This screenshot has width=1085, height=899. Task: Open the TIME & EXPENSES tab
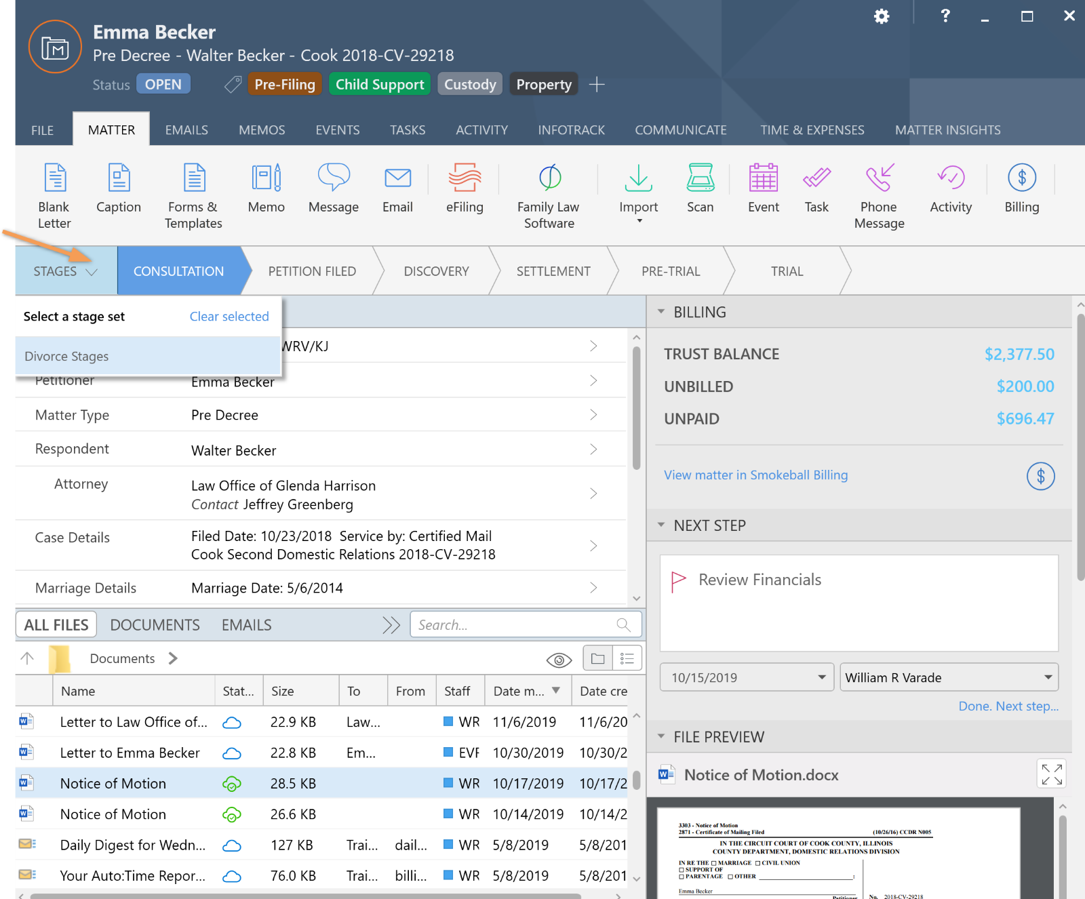[812, 130]
